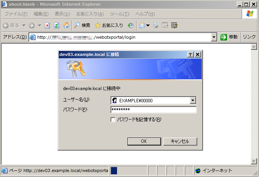
Task: Click the Print icon in the toolbar
Action: pyautogui.click(x=156, y=25)
